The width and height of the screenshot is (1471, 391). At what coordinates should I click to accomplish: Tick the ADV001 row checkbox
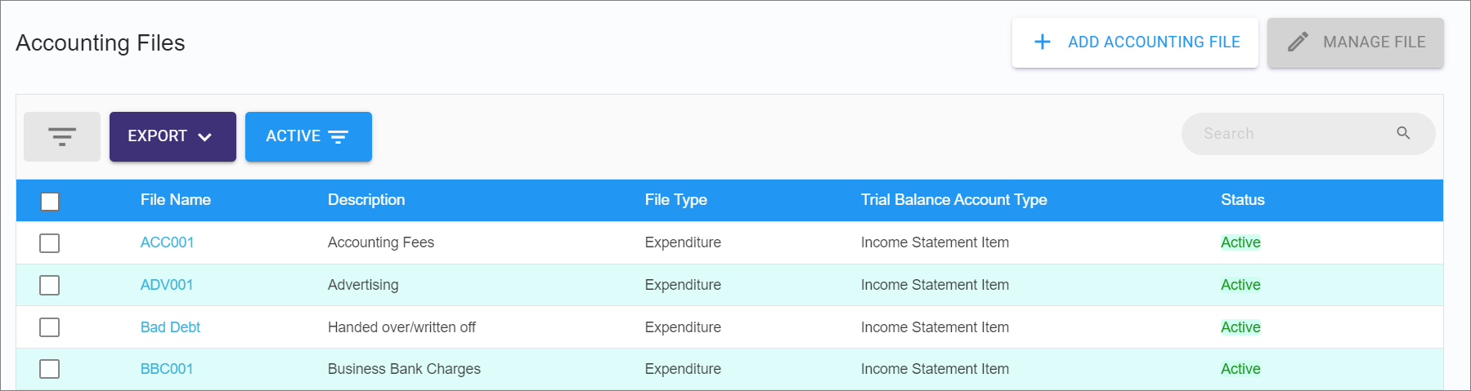click(x=50, y=285)
